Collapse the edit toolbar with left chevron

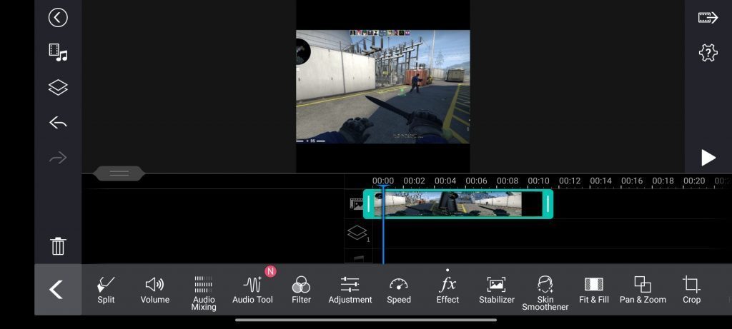56,290
